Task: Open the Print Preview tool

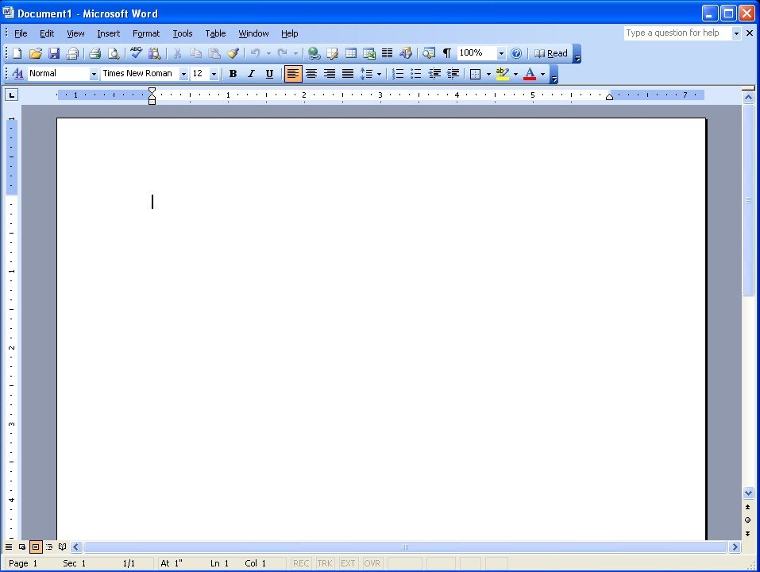Action: click(114, 53)
